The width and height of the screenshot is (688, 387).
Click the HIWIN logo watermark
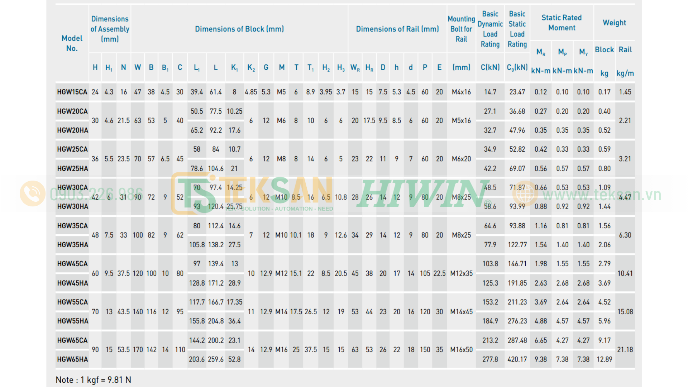[x=425, y=193]
